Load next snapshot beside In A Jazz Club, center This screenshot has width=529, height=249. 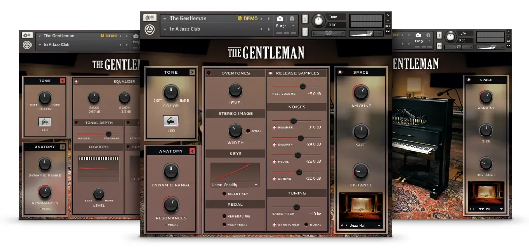click(269, 29)
